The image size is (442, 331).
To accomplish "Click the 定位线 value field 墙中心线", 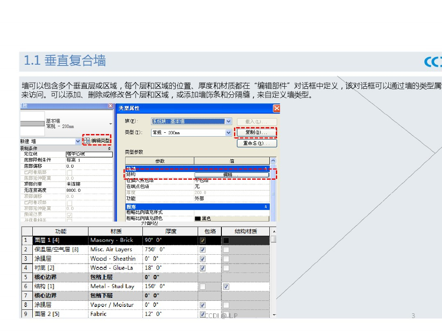I will 88,154.
